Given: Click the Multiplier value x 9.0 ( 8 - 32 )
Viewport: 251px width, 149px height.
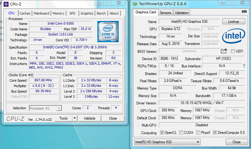Looking at the screenshot, I should pos(43,86).
